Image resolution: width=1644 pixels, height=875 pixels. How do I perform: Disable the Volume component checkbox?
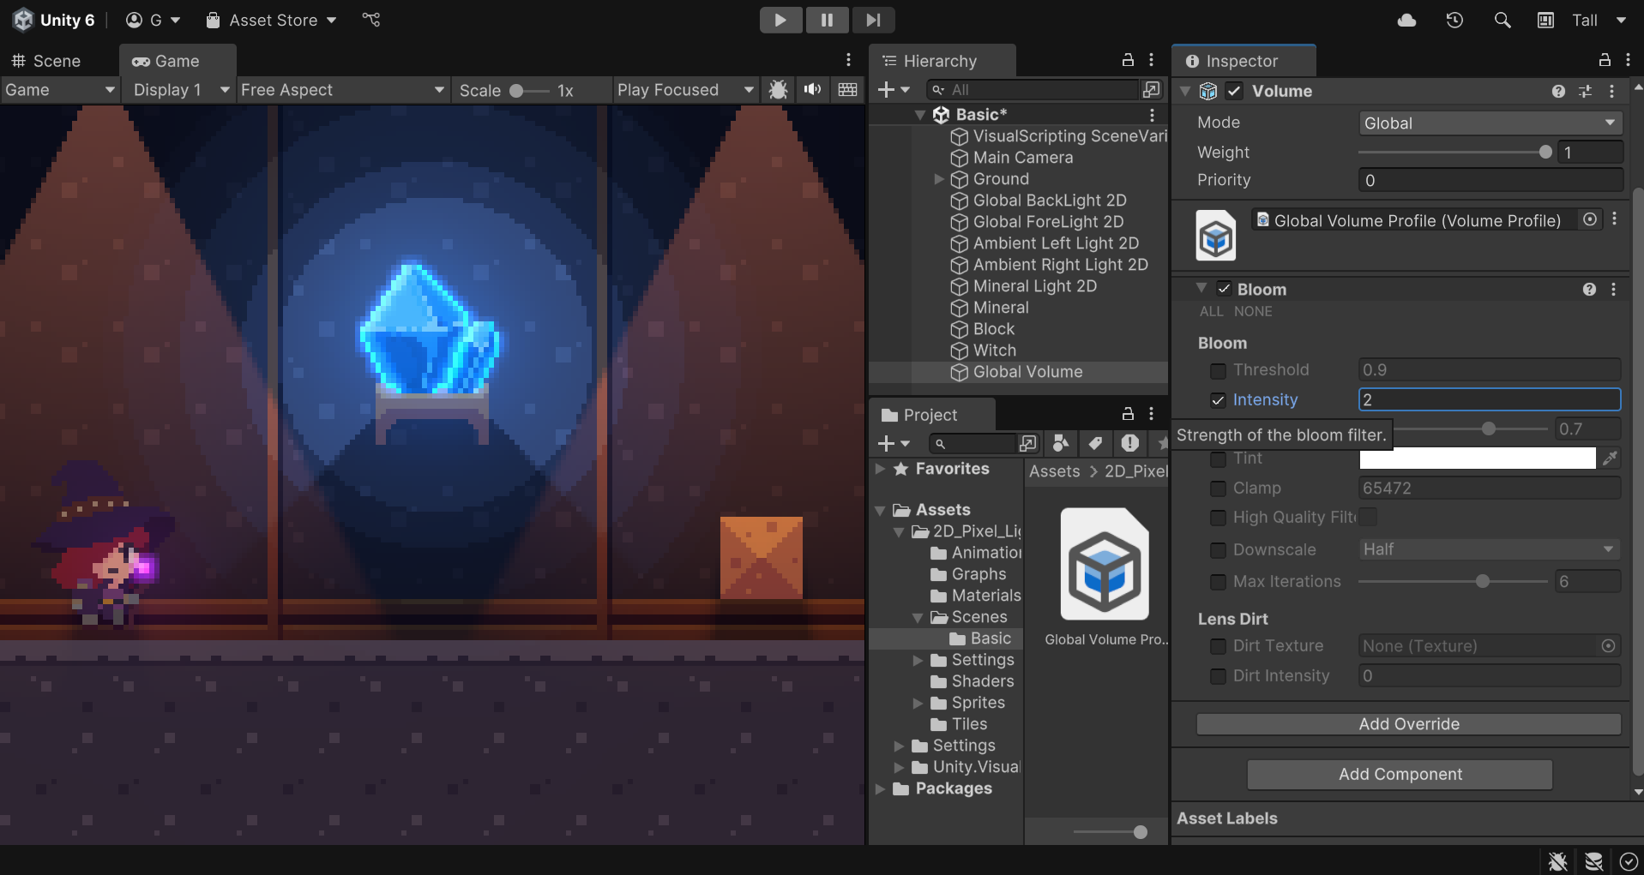pyautogui.click(x=1234, y=91)
